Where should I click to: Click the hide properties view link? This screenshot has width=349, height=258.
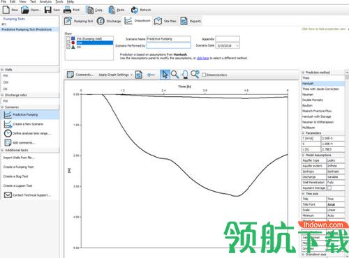point(323,29)
